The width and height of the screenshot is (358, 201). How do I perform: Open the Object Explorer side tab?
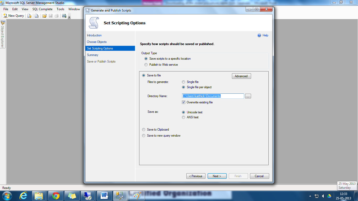tap(3, 34)
